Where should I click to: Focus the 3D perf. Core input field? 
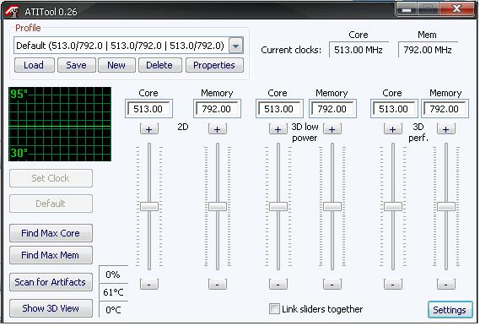pyautogui.click(x=394, y=109)
